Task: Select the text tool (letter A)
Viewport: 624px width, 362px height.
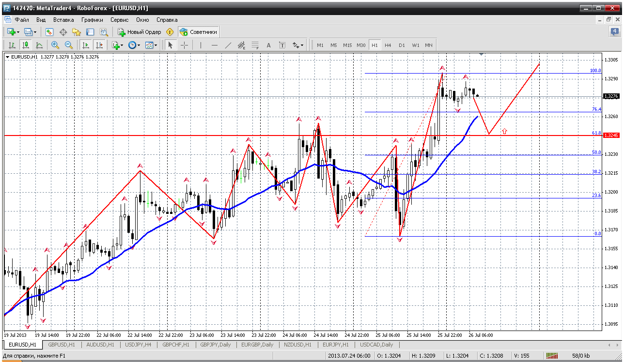Action: click(x=269, y=45)
